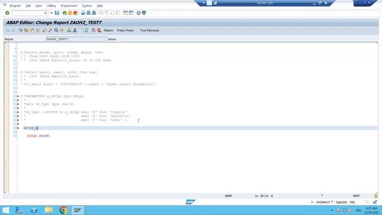
Task: Click the 'Ln 28 Col 8' status text
Action: (264, 196)
